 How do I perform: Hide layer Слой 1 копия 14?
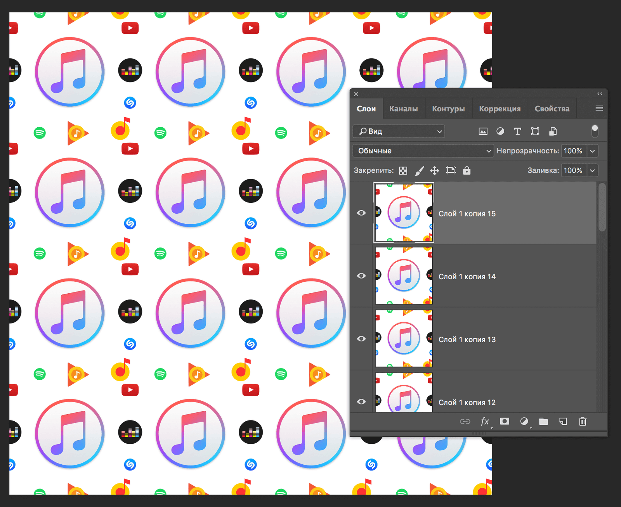[361, 275]
